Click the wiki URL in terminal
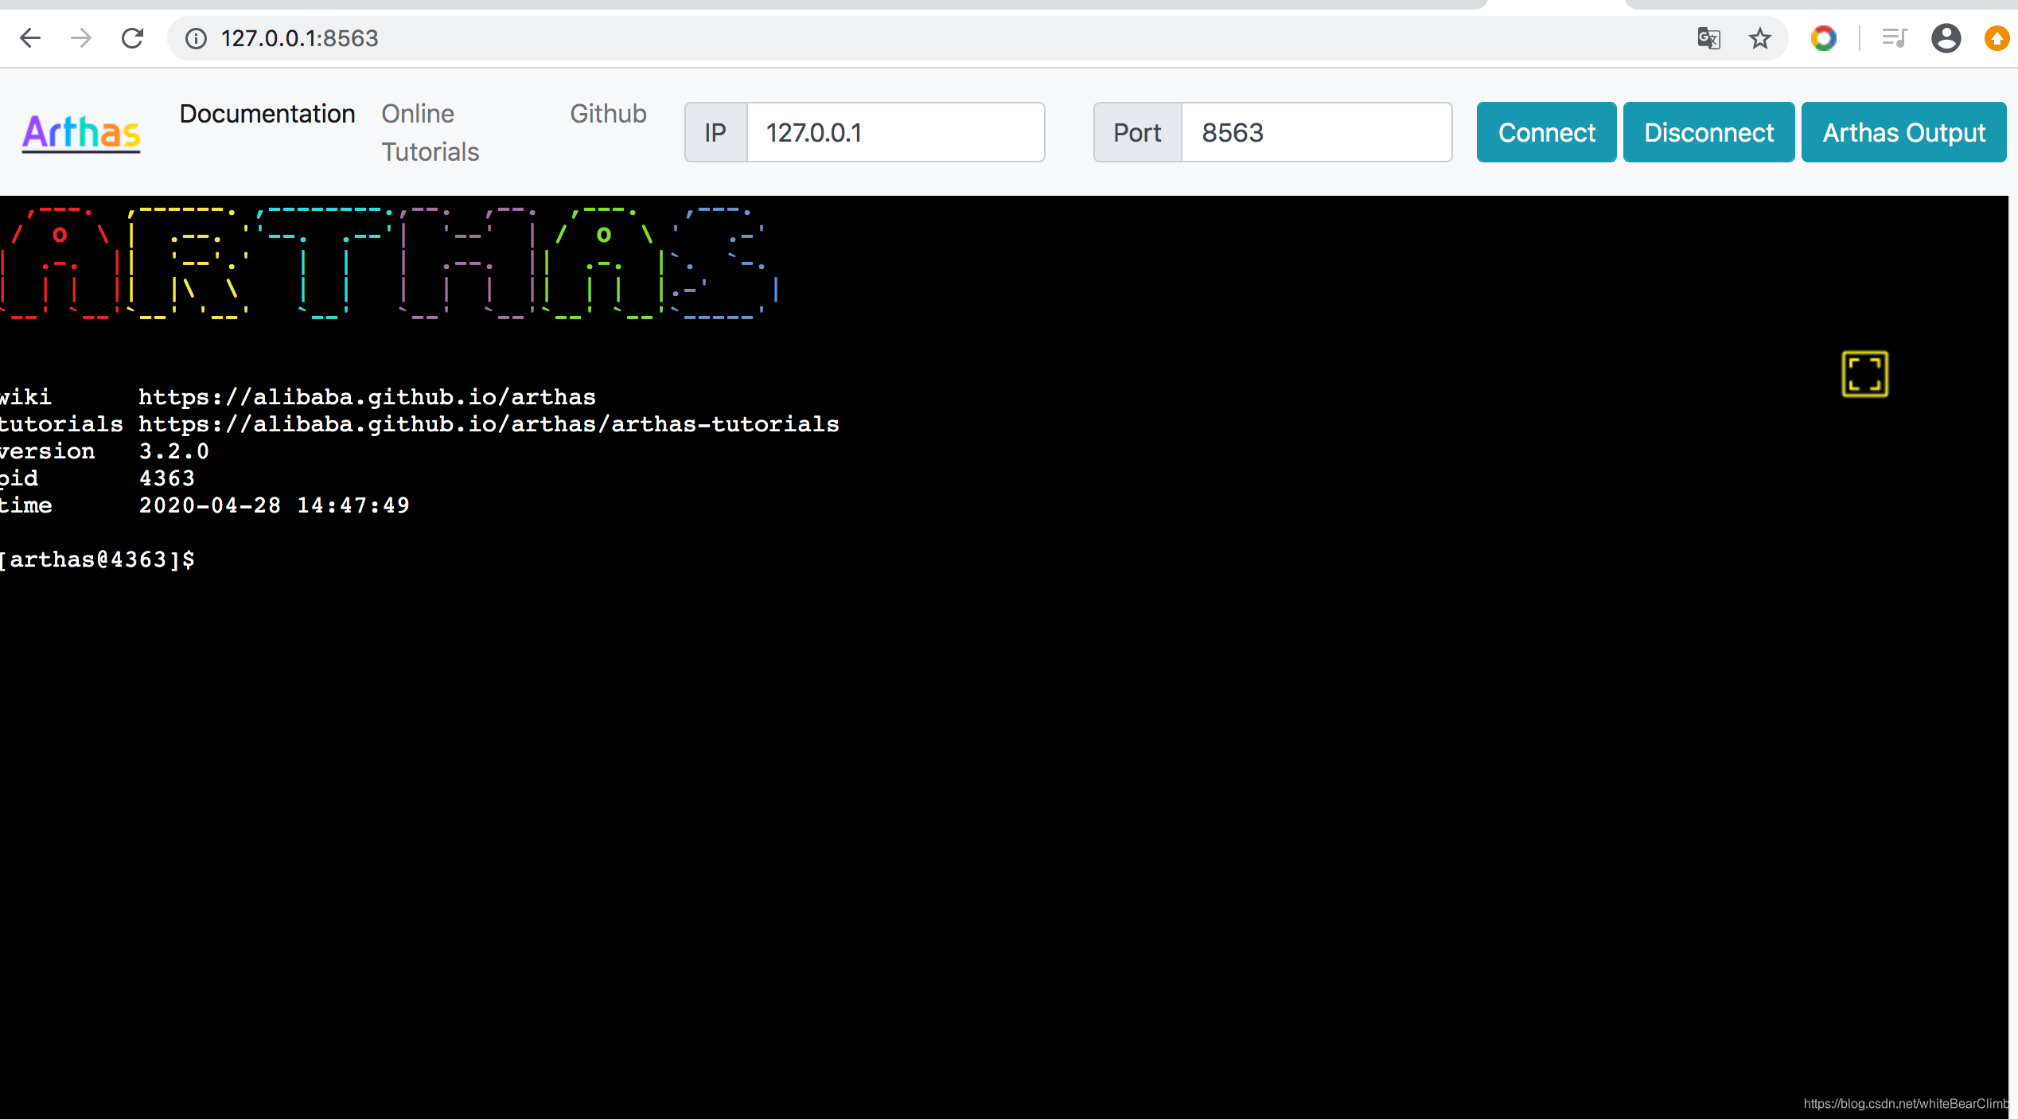The width and height of the screenshot is (2018, 1119). pyautogui.click(x=366, y=397)
